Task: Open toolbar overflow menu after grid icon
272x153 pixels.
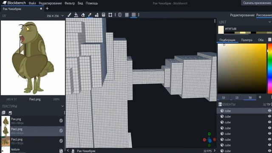Action: 139,15
